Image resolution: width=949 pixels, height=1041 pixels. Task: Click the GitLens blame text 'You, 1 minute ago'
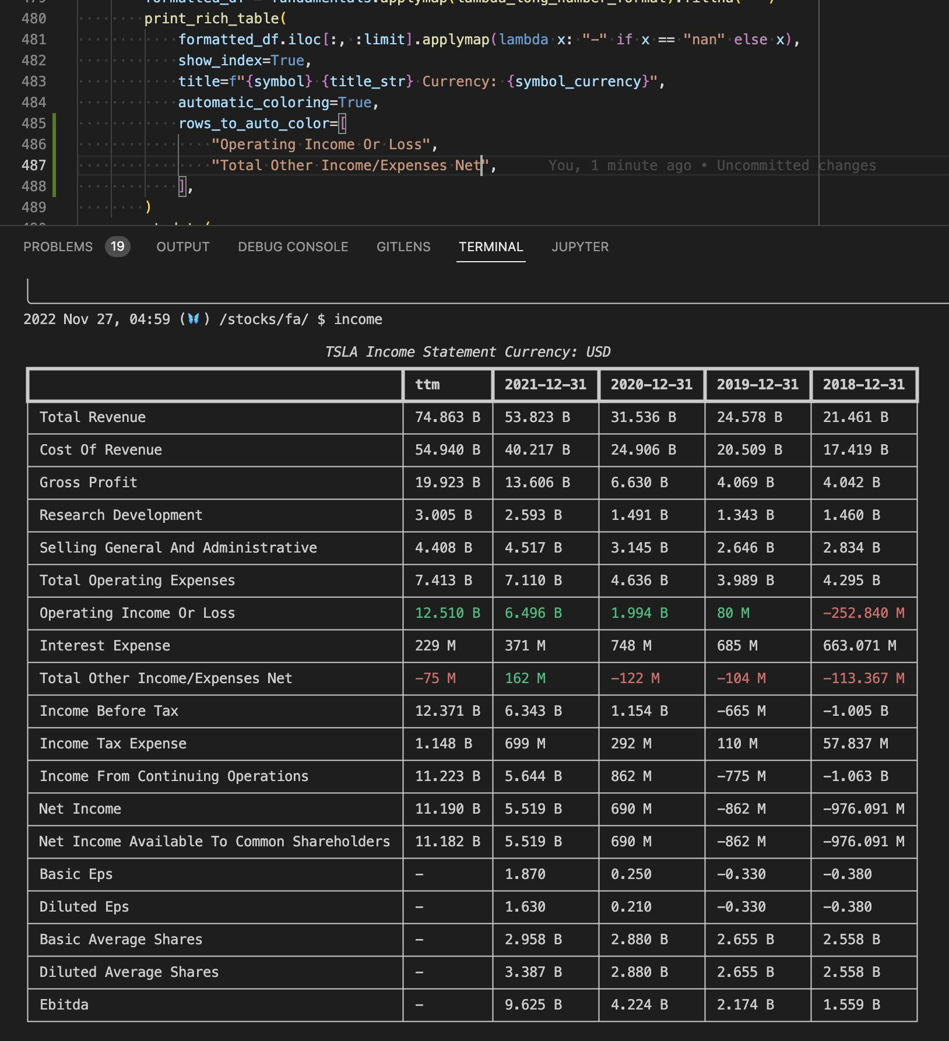[x=620, y=166]
